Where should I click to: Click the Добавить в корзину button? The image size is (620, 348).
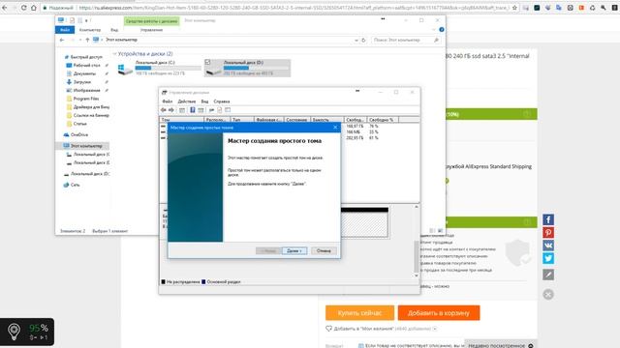point(439,313)
